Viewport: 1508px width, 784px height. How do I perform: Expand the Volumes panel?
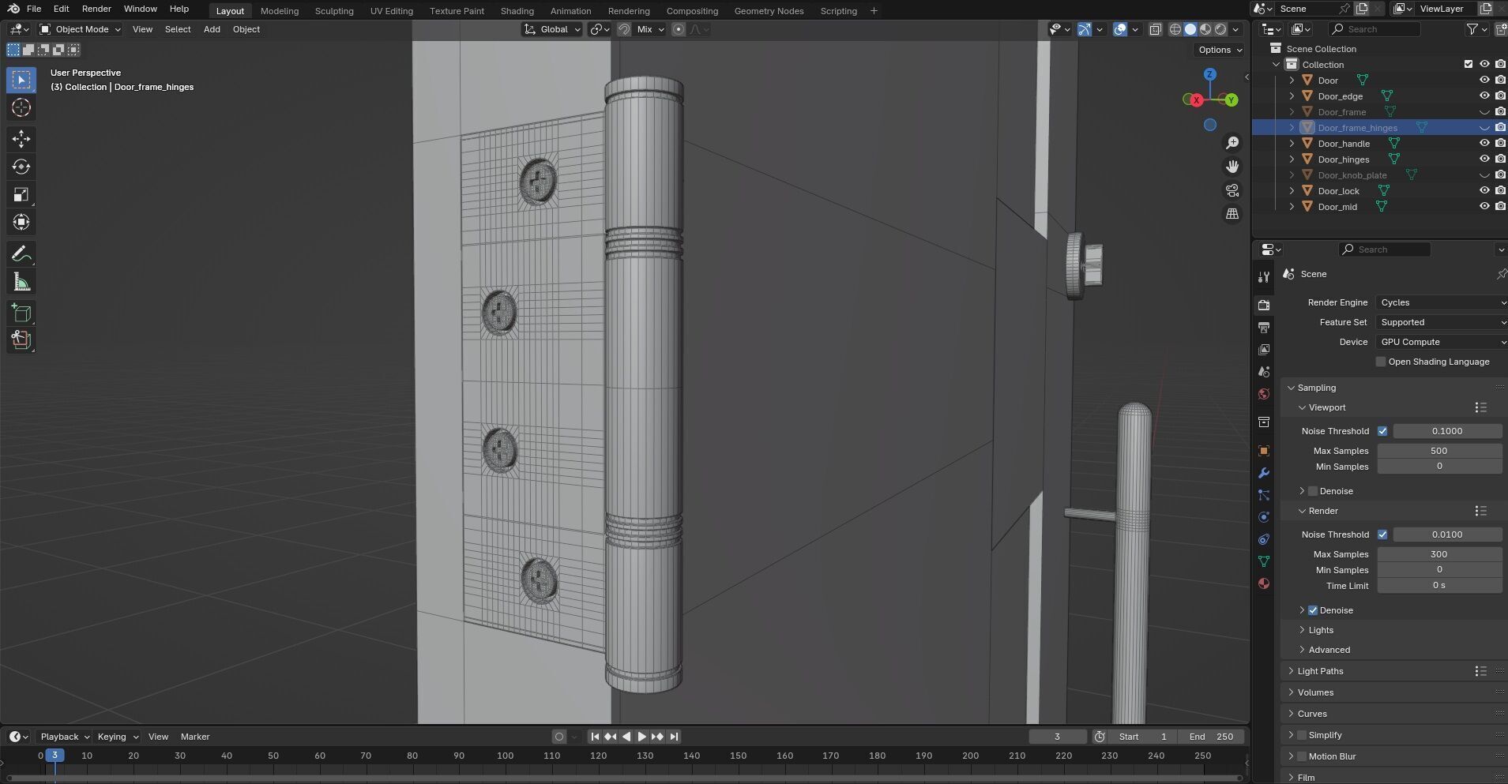[1315, 692]
